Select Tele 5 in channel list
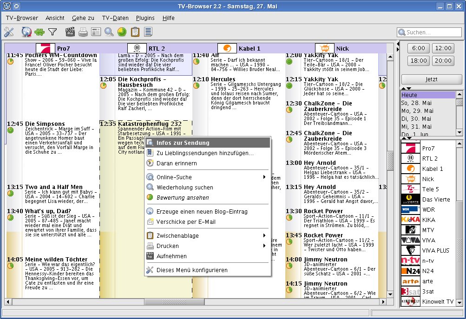This screenshot has width=466, height=319. pos(428,189)
